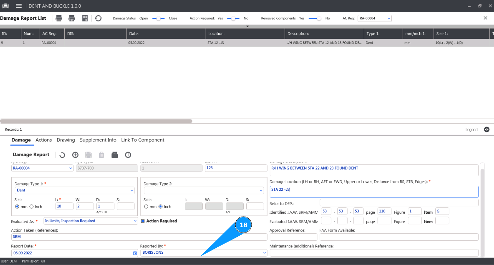Click the refresh icon in Damage Report List toolbar
The height and width of the screenshot is (265, 494).
tap(98, 18)
